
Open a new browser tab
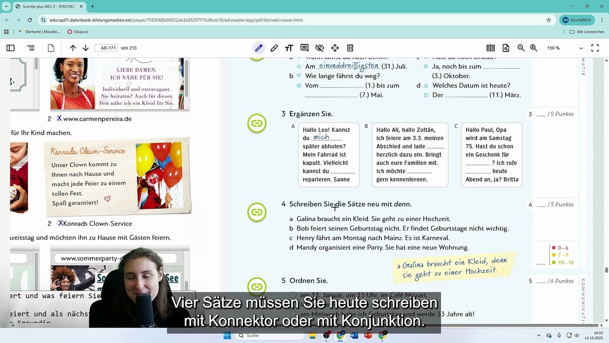[x=92, y=7]
